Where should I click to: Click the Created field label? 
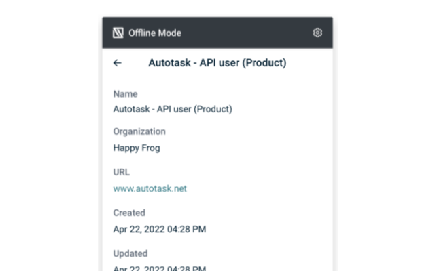pyautogui.click(x=129, y=213)
